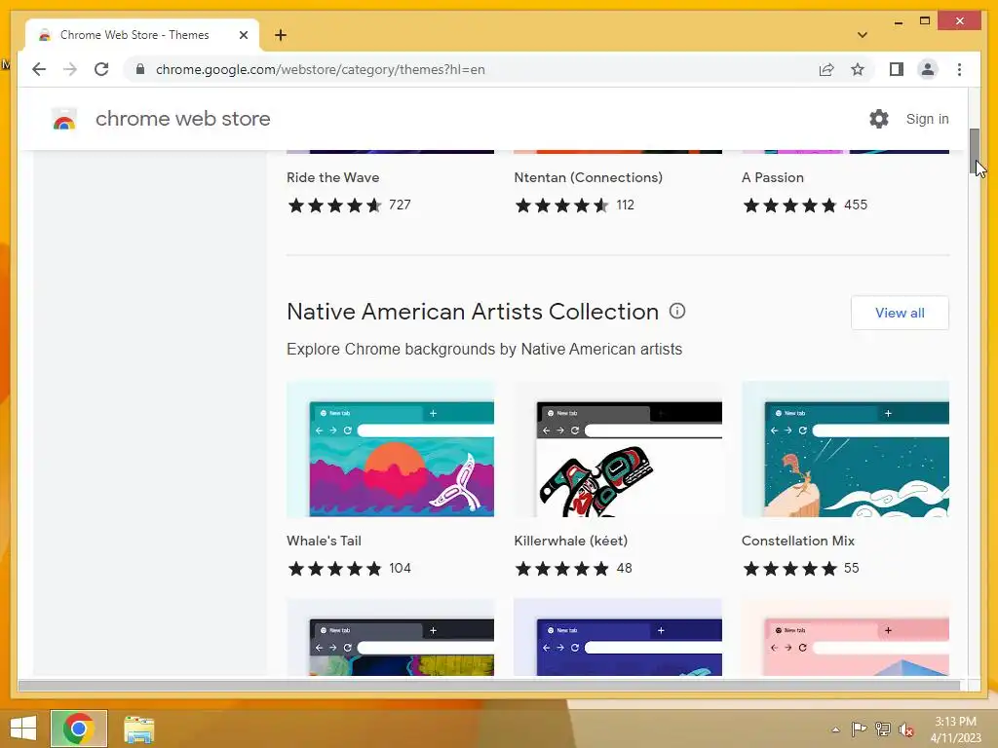Click the forward navigation arrow
Image resolution: width=998 pixels, height=748 pixels.
(70, 69)
